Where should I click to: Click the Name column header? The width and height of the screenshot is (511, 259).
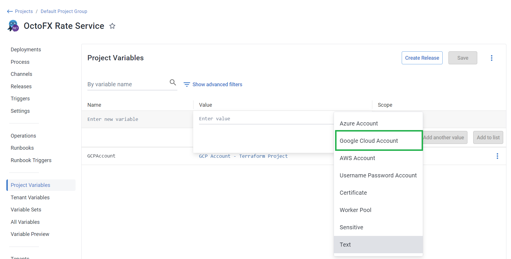click(94, 105)
